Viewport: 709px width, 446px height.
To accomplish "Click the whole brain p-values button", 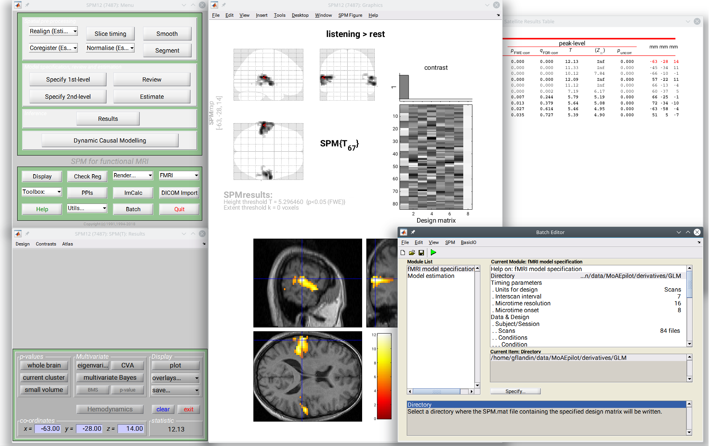I will pos(44,365).
